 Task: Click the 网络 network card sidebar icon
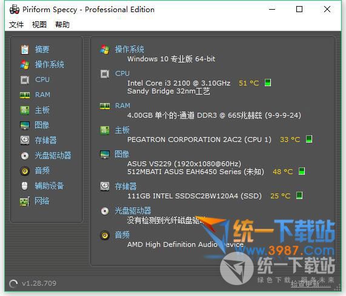[25, 201]
